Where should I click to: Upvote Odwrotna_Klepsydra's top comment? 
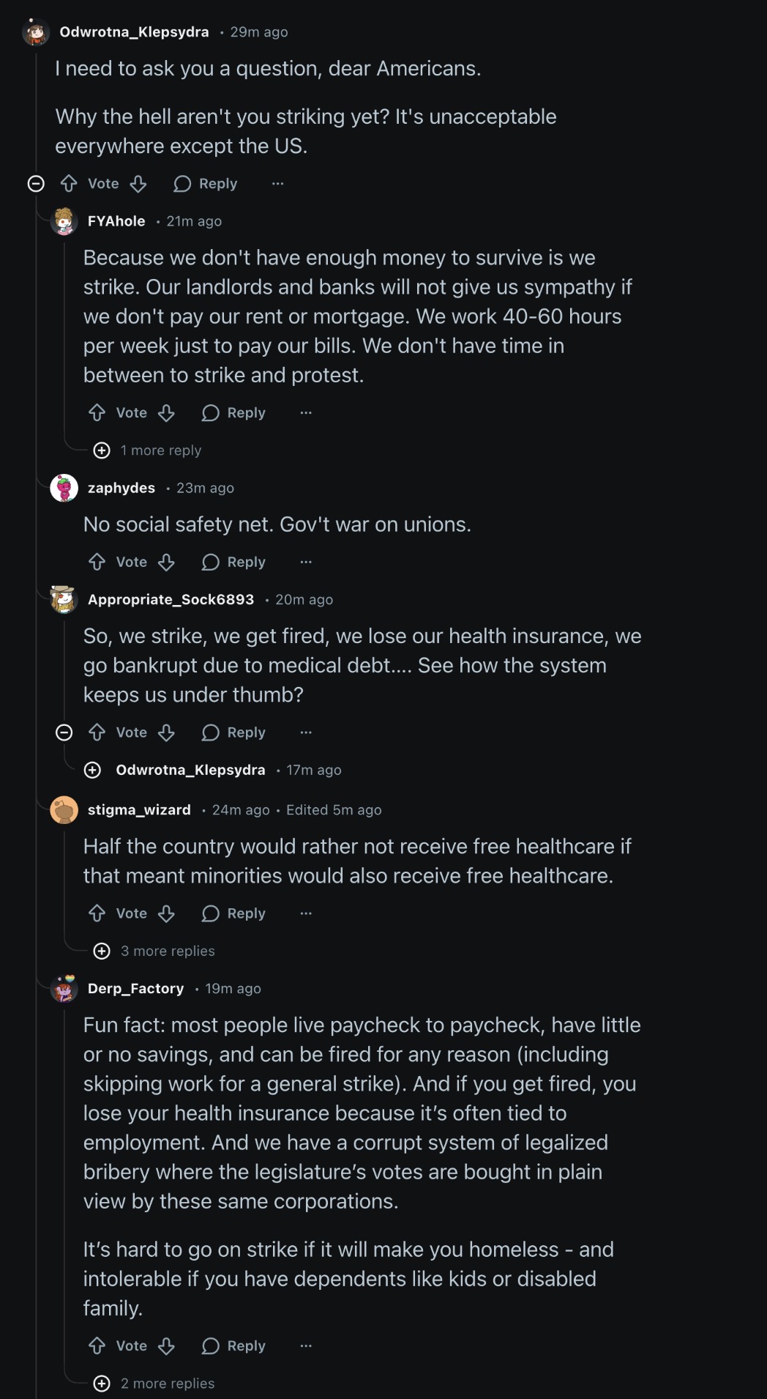69,183
